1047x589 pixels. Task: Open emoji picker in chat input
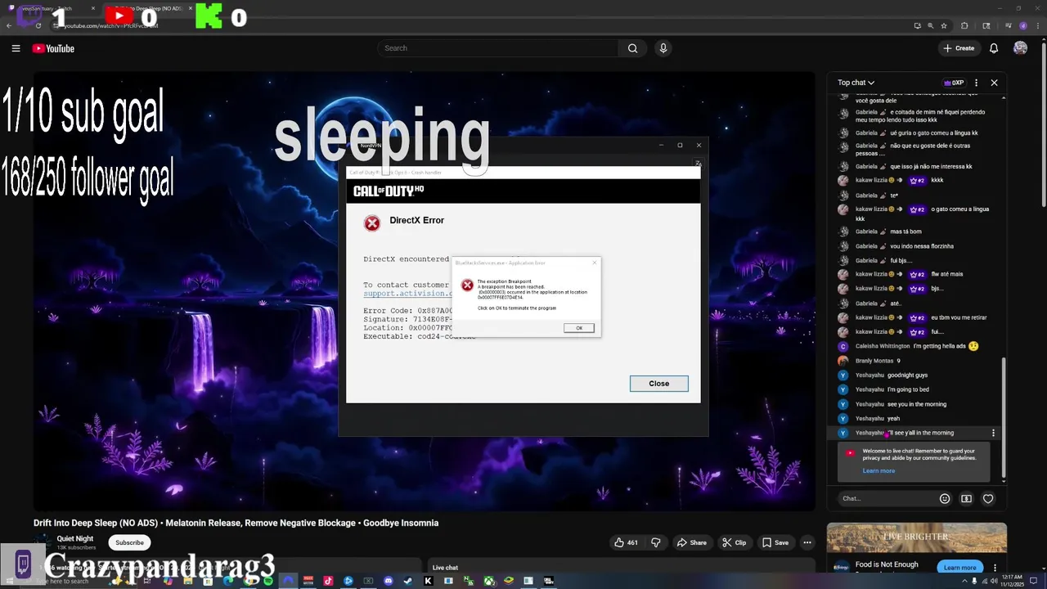coord(945,498)
